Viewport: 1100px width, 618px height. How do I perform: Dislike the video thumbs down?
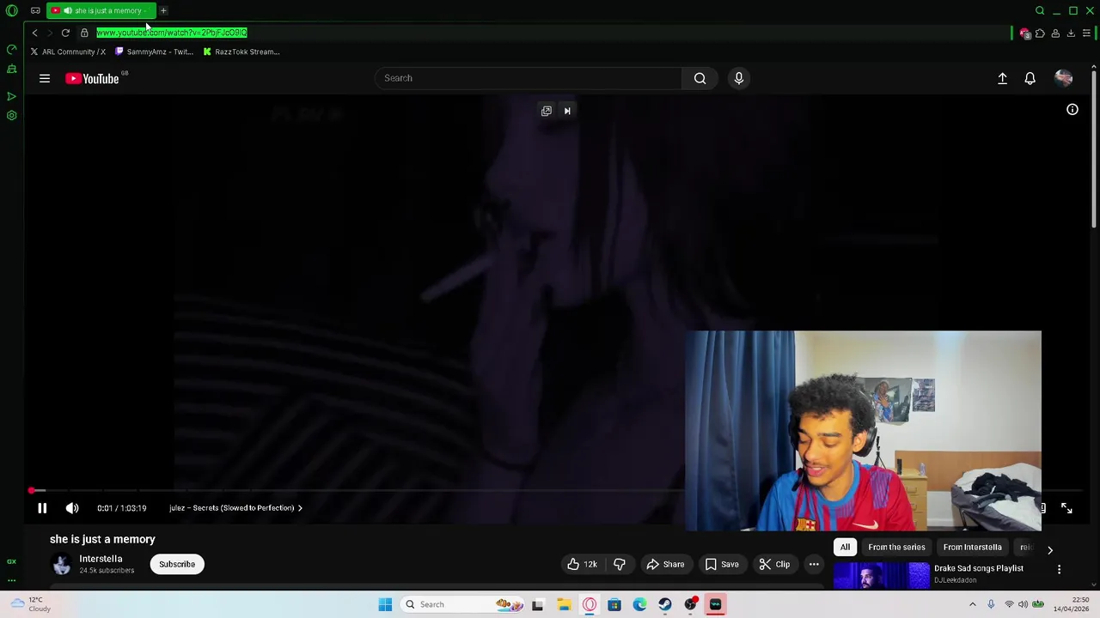[620, 564]
